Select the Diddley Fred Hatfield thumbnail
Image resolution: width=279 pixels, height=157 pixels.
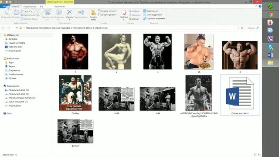click(75, 93)
